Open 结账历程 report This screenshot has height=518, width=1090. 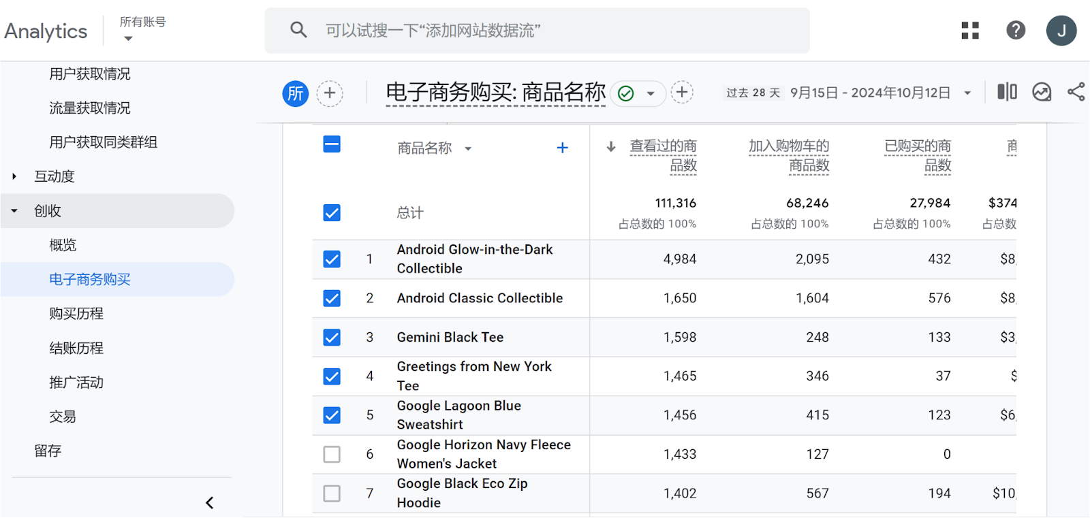click(x=76, y=348)
